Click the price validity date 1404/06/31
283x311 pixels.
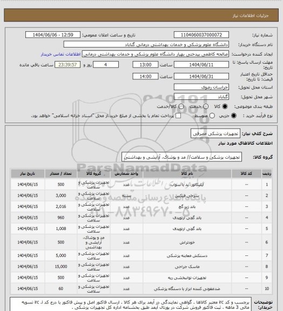(201, 76)
